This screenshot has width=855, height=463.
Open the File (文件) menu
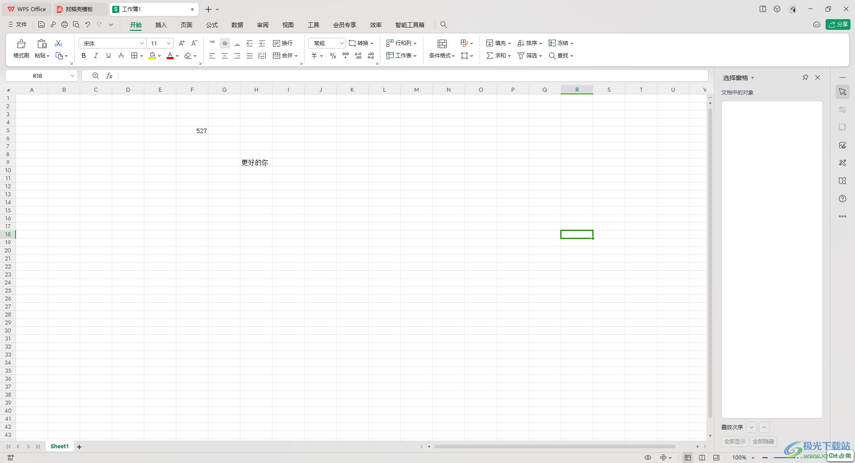pos(18,24)
